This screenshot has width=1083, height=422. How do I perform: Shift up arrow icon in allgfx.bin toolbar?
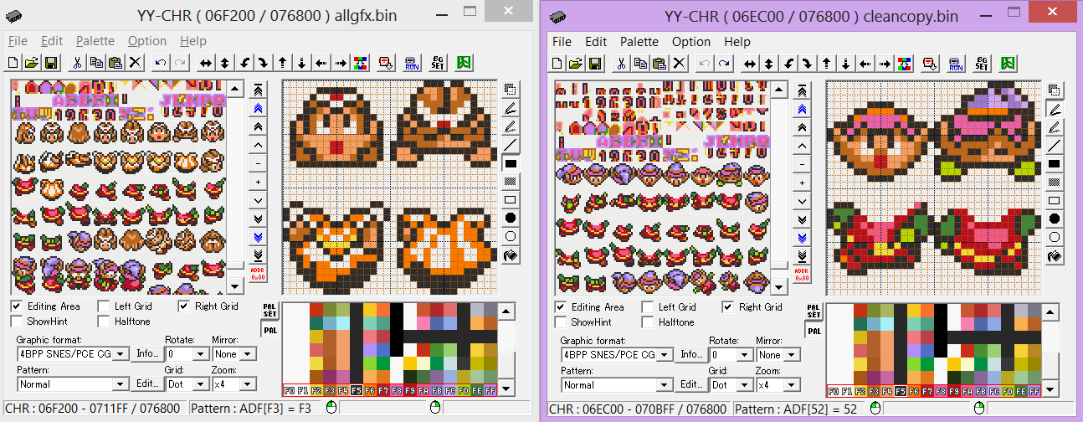pyautogui.click(x=283, y=63)
